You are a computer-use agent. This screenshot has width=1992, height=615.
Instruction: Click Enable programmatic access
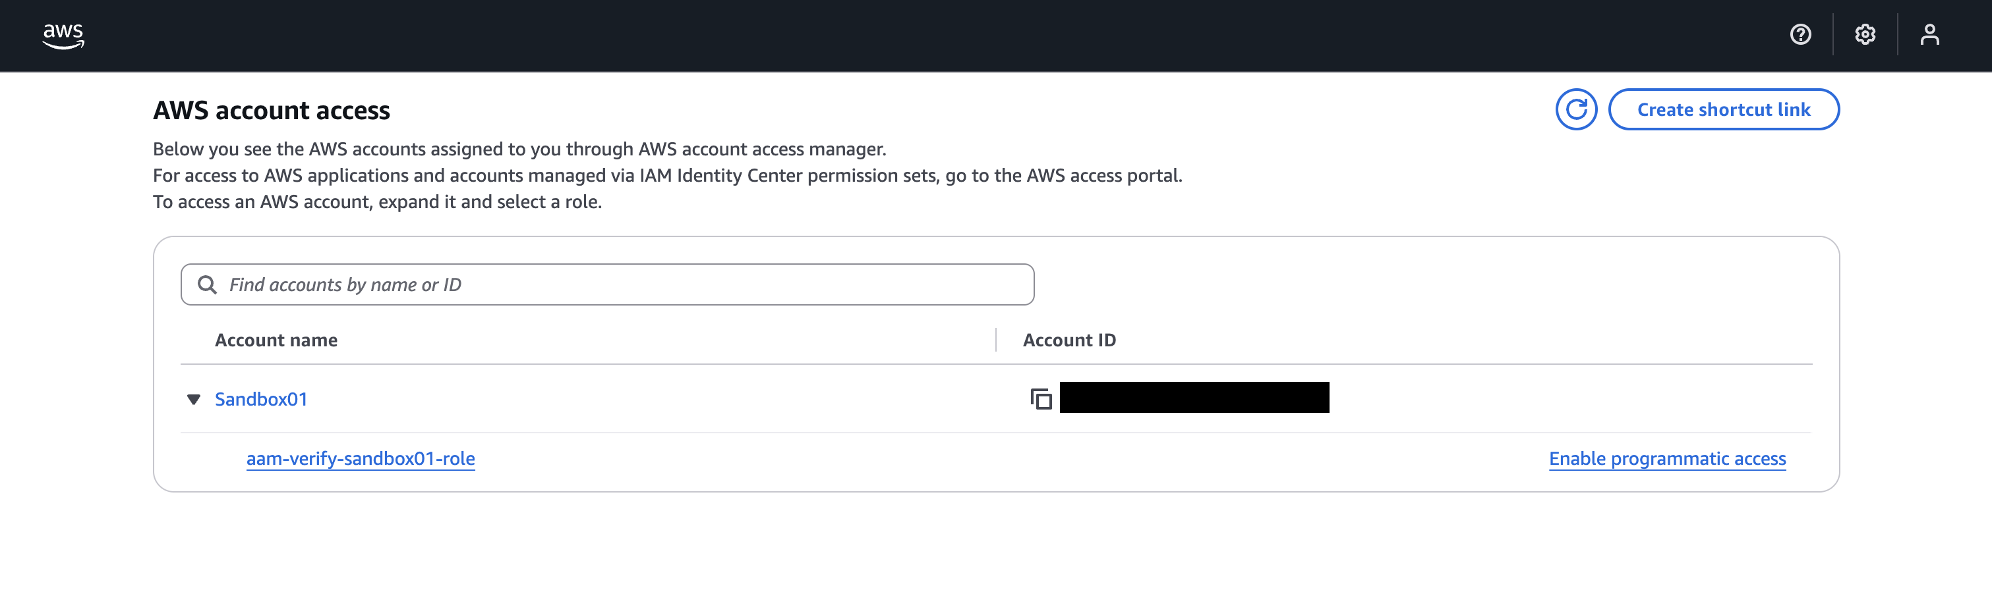pyautogui.click(x=1667, y=458)
